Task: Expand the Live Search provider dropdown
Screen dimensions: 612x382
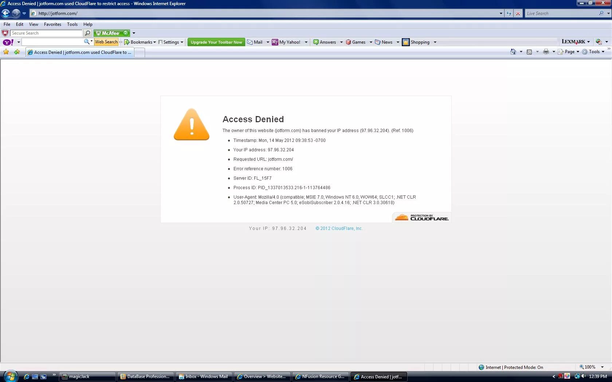Action: 608,13
